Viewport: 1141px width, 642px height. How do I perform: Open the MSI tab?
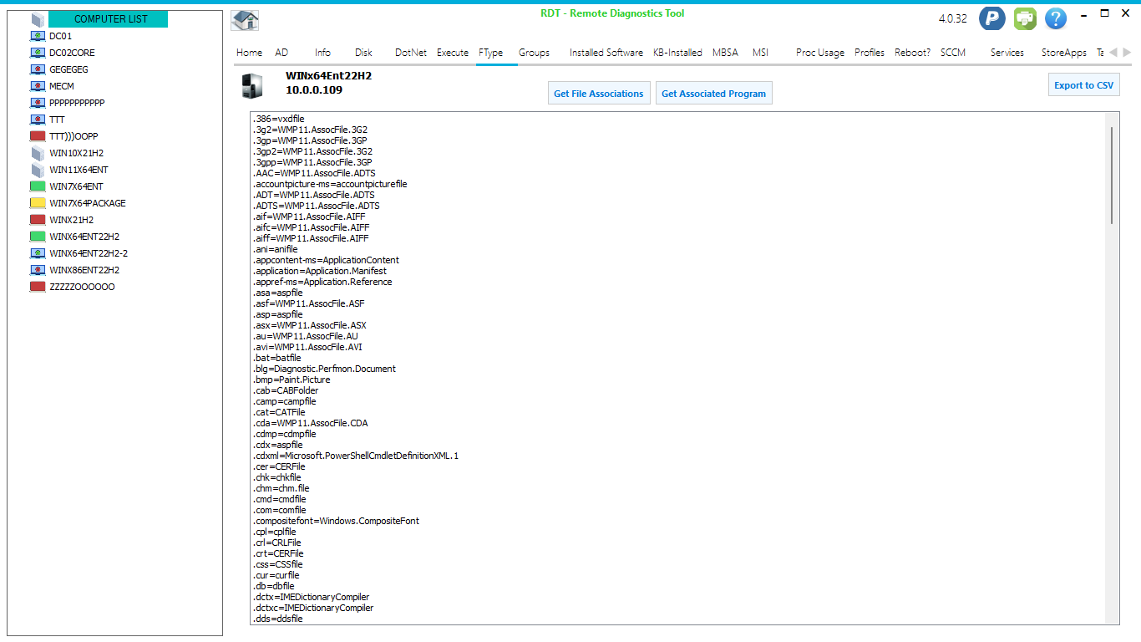point(760,53)
